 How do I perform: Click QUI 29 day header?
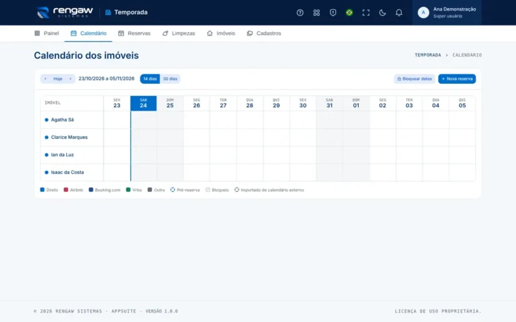click(x=276, y=103)
